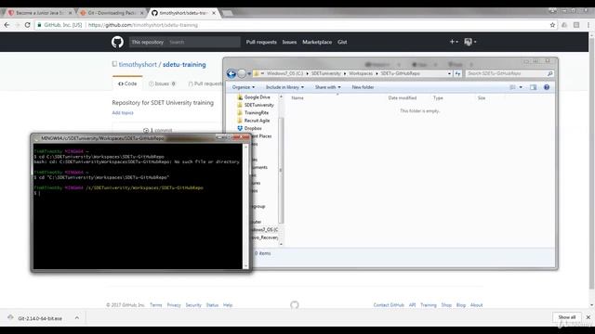Viewport: 595px width, 334px height.
Task: Go back in the Chrome browser
Action: click(7, 25)
